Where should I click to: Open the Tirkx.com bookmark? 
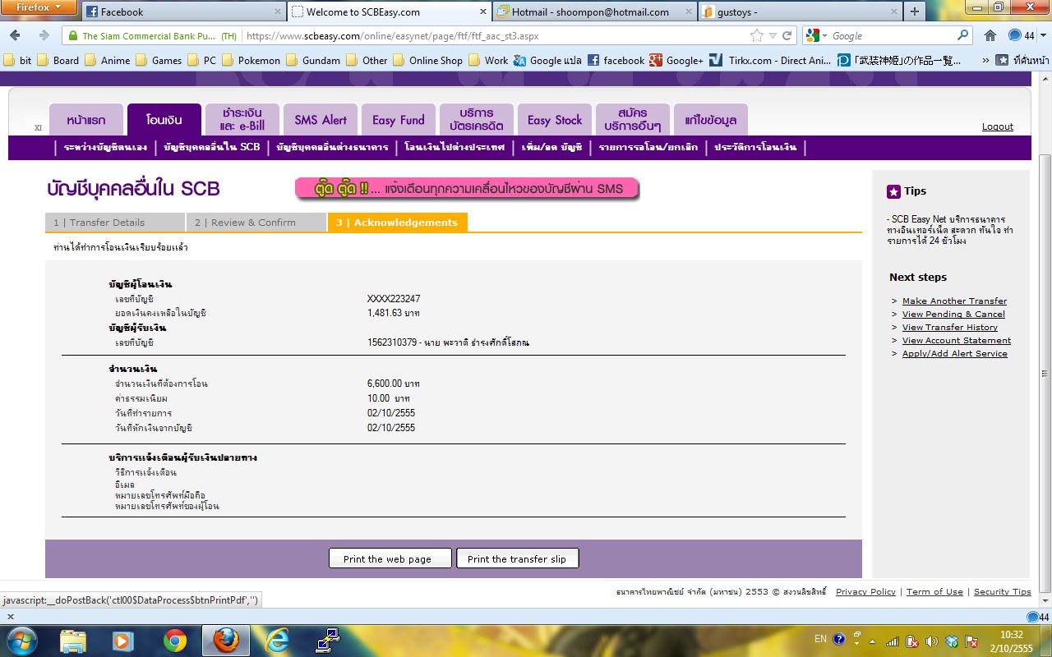770,60
